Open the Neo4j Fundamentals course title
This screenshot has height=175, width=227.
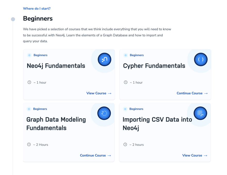[56, 66]
